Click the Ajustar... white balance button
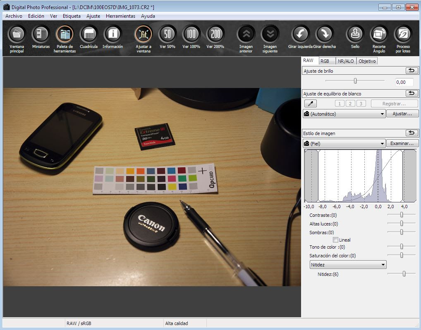Viewport: 421px width, 330px height. pos(402,114)
